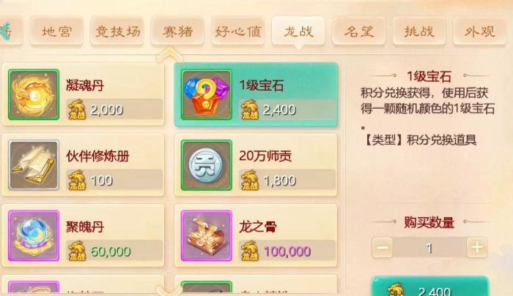Switch to the 外观 tab

pos(479,31)
